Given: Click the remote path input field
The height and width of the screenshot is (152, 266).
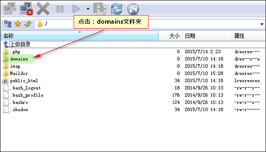Looking at the screenshot, I should tap(149, 24).
